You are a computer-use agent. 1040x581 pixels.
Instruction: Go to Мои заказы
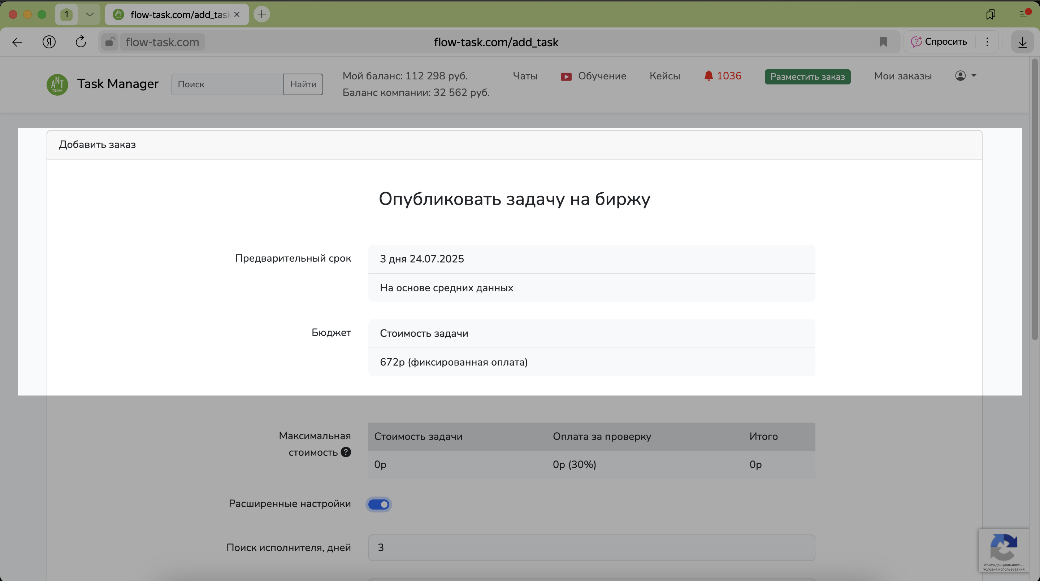point(903,76)
